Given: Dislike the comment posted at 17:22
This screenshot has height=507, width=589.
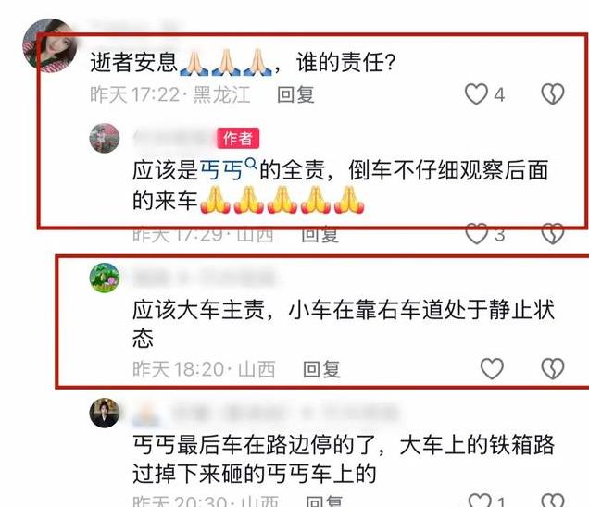Looking at the screenshot, I should click(553, 93).
